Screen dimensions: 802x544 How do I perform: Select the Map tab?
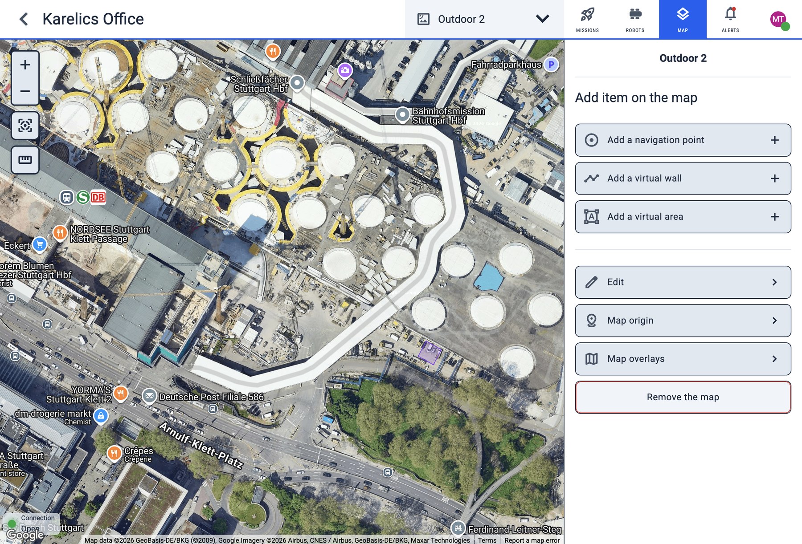click(683, 19)
